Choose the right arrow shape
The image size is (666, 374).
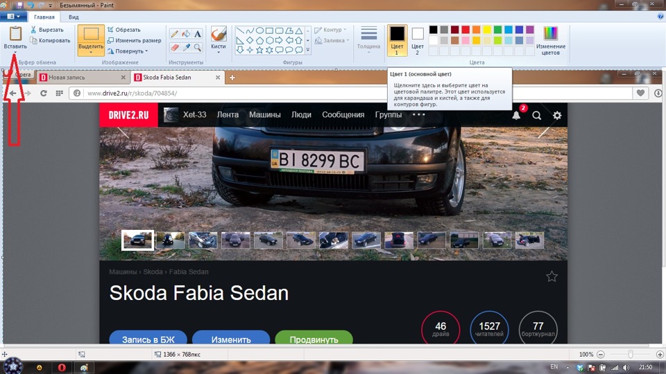(x=279, y=40)
